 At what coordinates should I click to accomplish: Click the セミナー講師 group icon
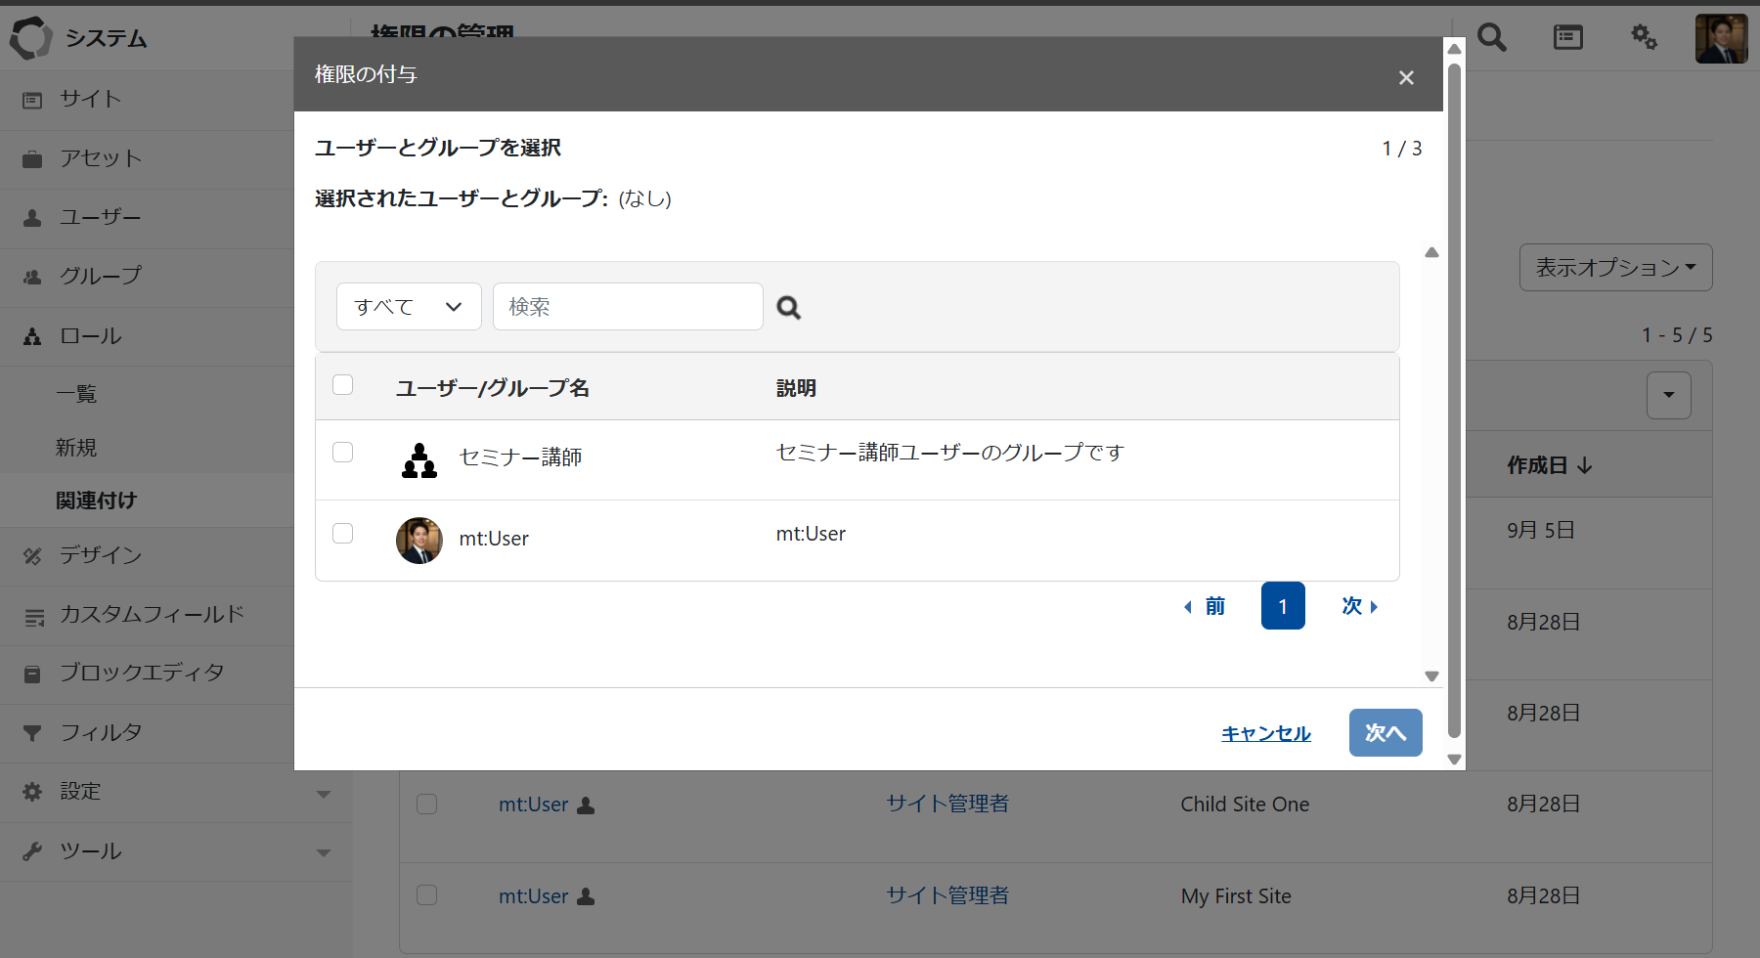419,459
